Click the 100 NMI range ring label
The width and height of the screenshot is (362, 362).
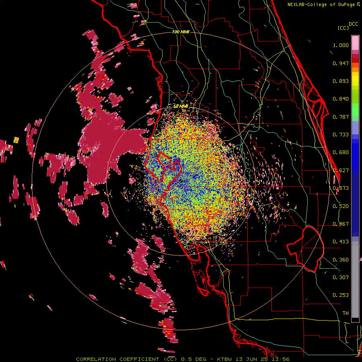[181, 32]
